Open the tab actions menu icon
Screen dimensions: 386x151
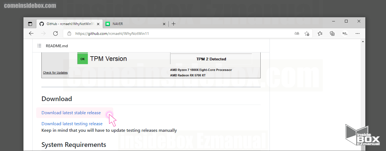(x=30, y=24)
